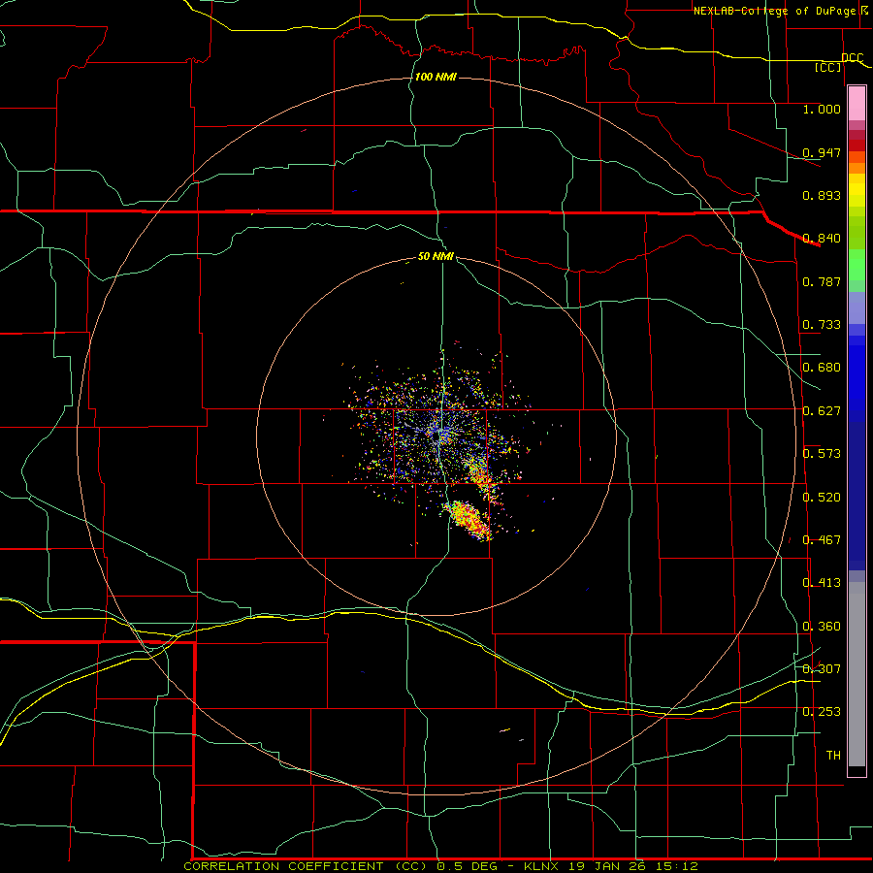This screenshot has width=873, height=873.
Task: Click the pink top segment of the color bar
Action: (x=857, y=104)
